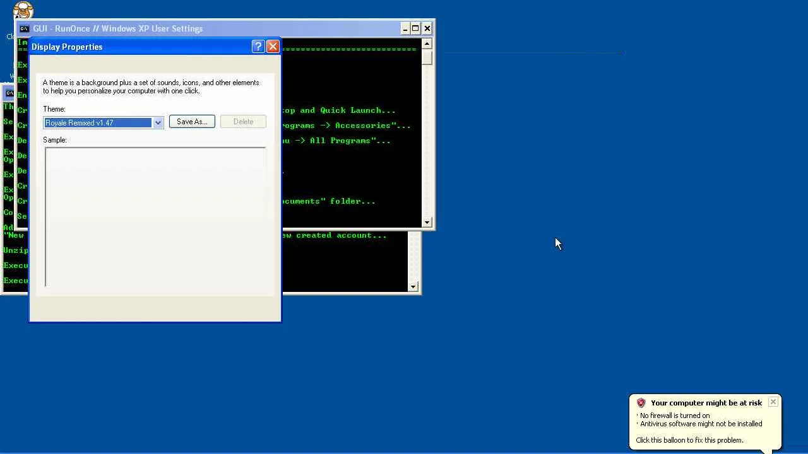
Task: Click the "Display Properties" title bar text
Action: click(67, 47)
